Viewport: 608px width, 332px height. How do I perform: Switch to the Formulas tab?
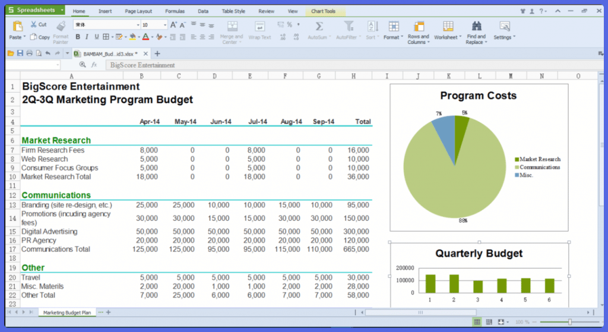pos(175,11)
